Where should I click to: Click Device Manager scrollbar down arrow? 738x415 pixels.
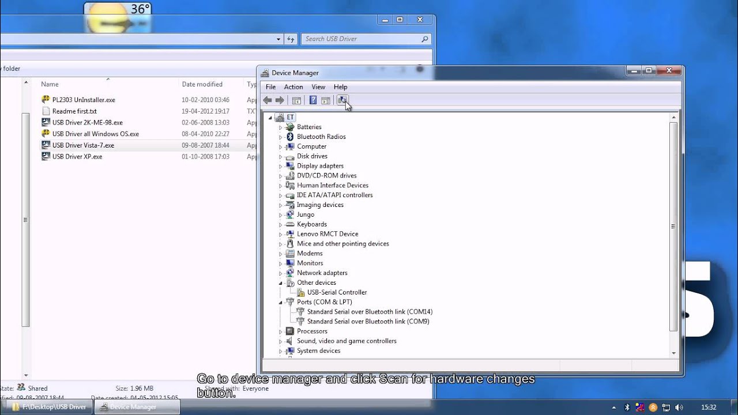673,352
